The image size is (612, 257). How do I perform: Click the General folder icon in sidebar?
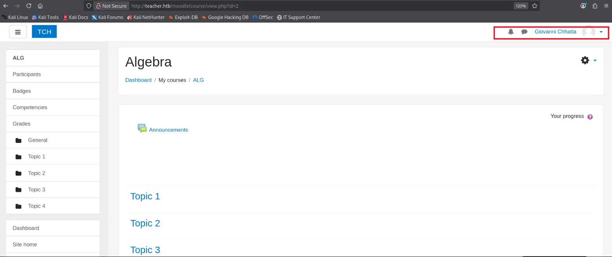pos(18,141)
